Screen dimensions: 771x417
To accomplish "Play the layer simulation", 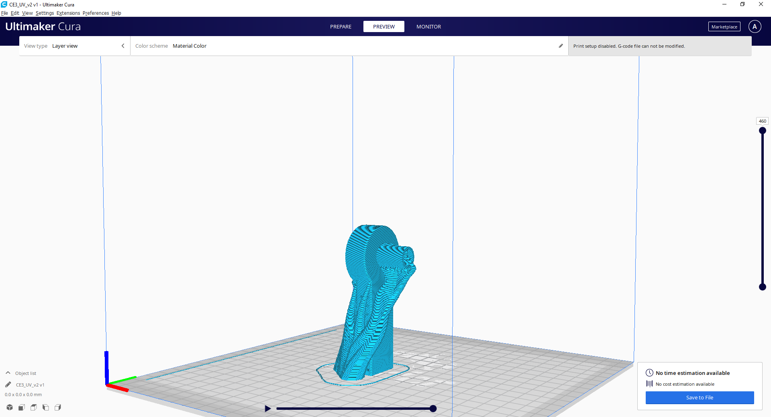I will (267, 409).
